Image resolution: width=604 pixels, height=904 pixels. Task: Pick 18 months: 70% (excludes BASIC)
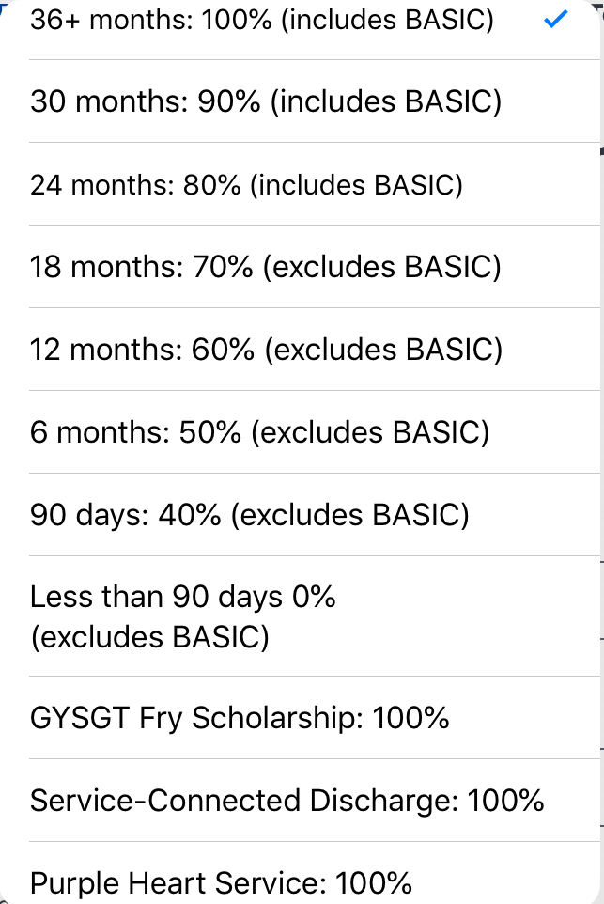pos(266,267)
